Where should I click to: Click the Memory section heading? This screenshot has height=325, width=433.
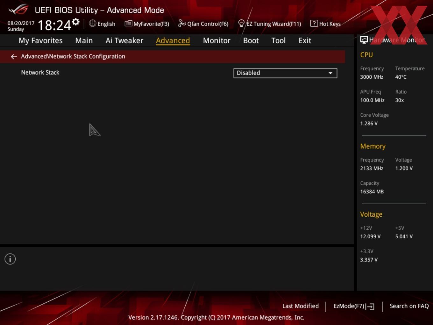coord(373,146)
